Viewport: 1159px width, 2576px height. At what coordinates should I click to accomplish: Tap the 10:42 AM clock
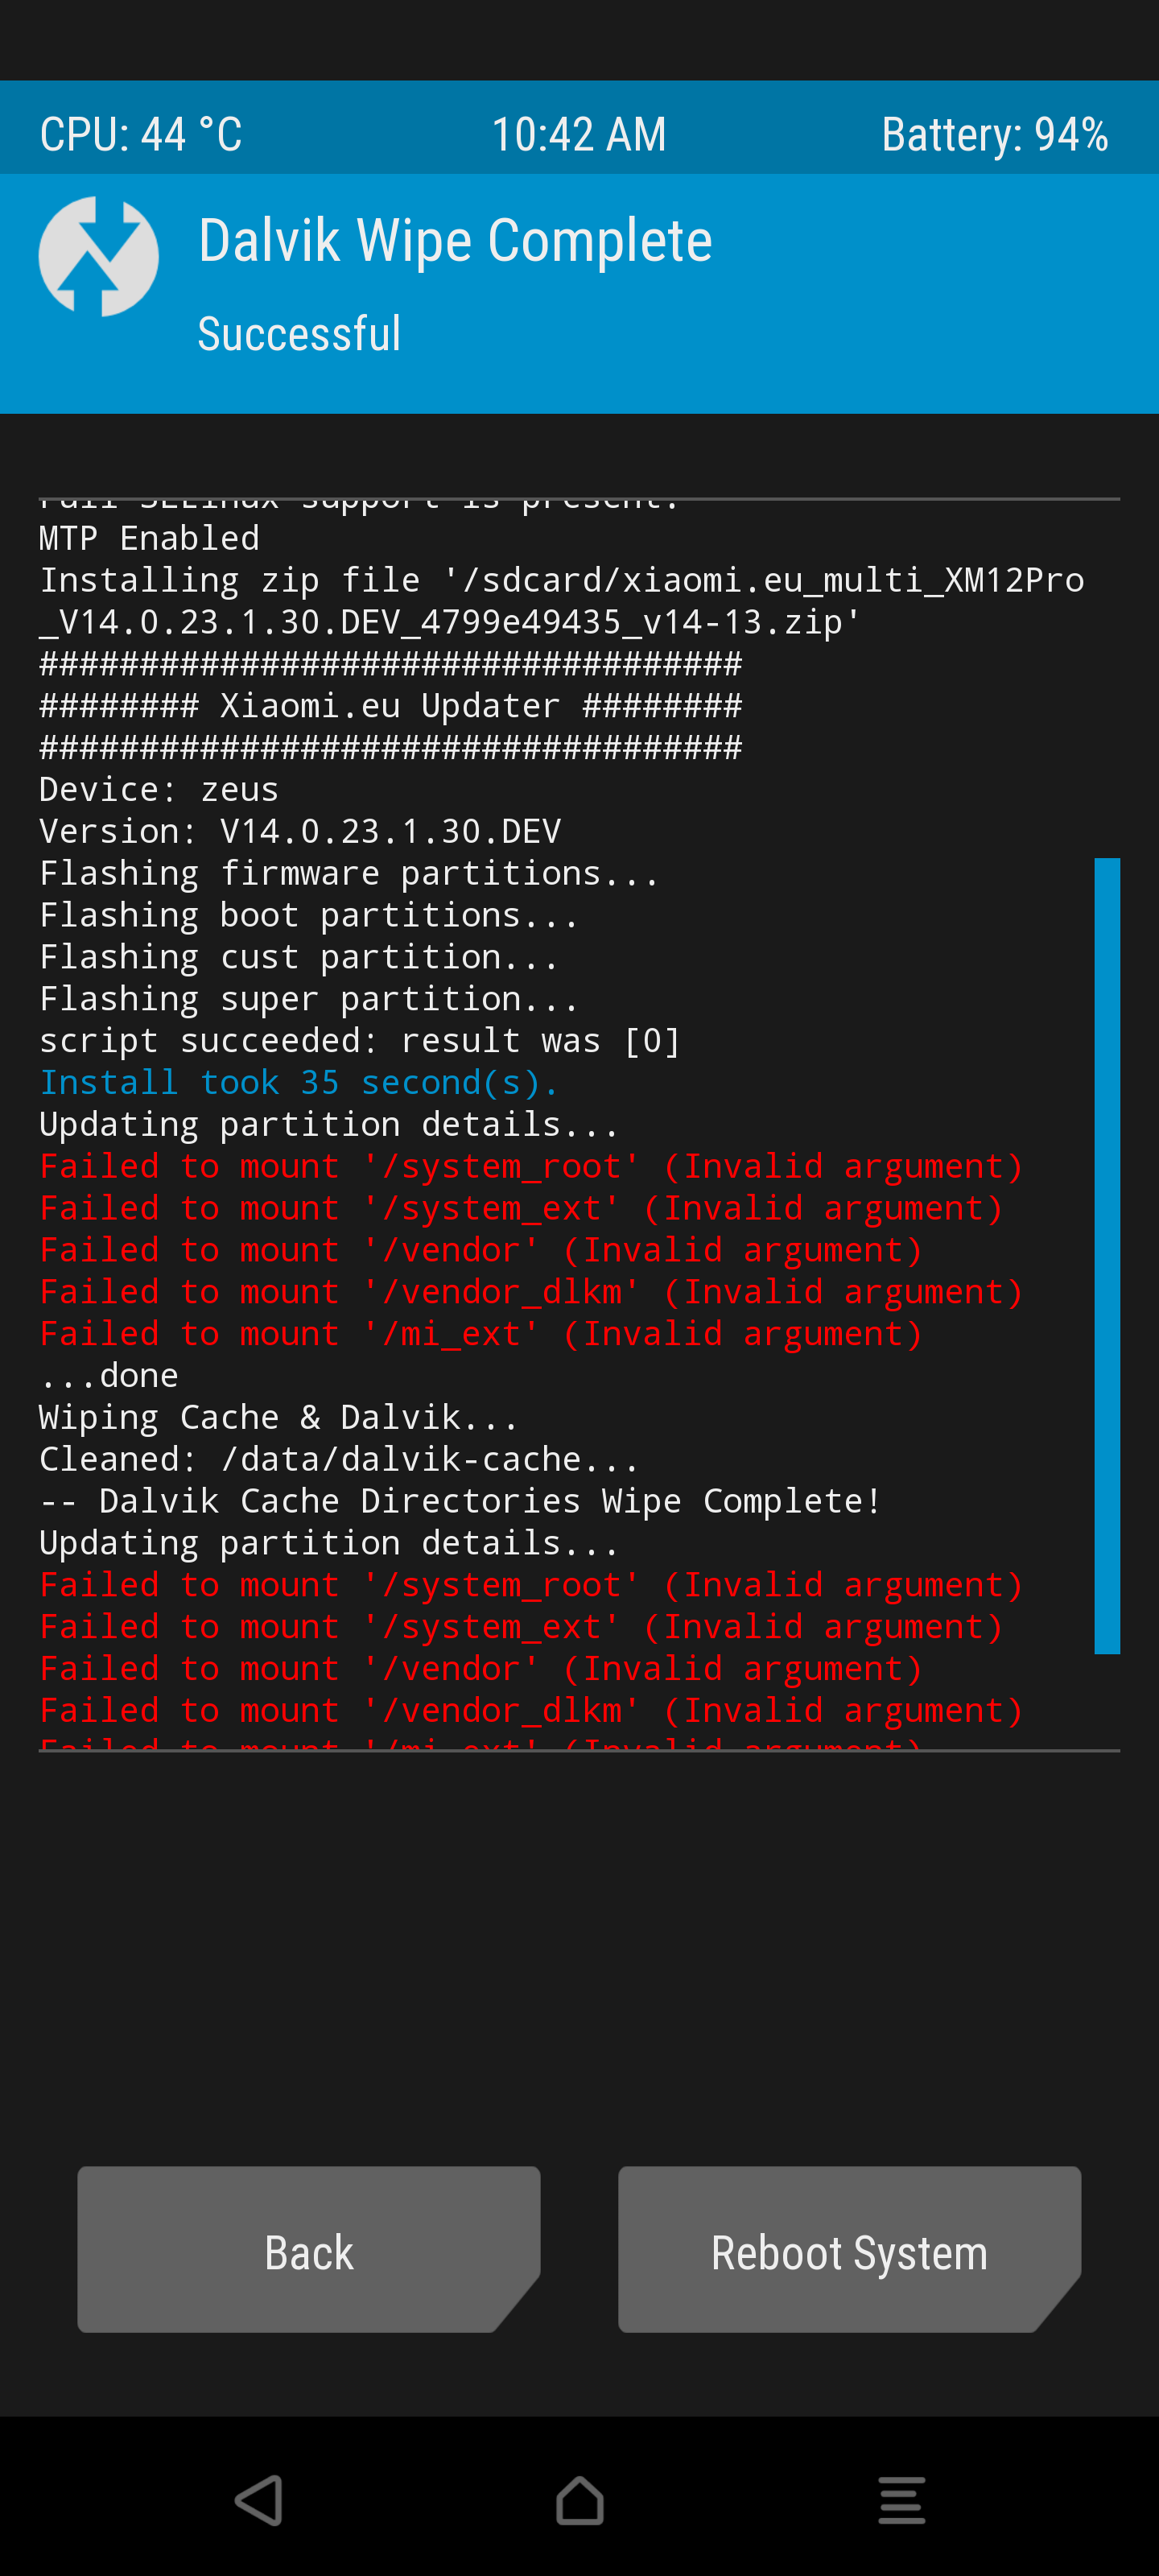(x=579, y=134)
